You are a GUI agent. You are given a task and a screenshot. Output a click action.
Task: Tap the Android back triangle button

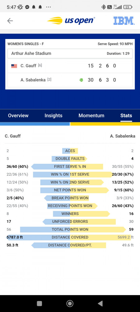pyautogui.click(x=100, y=304)
